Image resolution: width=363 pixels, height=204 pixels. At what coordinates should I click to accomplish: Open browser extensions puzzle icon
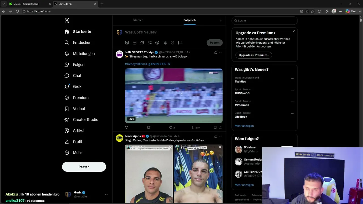[x=319, y=11]
